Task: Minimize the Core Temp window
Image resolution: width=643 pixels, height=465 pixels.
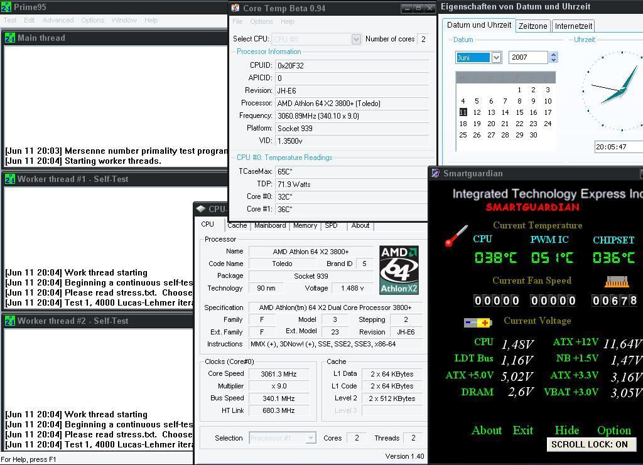Action: (407, 8)
